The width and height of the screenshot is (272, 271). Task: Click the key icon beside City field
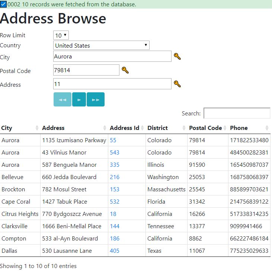pyautogui.click(x=177, y=57)
